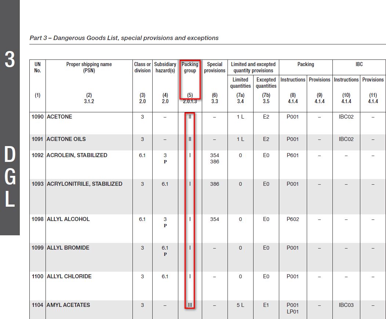The image size is (386, 319).
Task: Select UN number 1092 cell
Action: click(37, 155)
